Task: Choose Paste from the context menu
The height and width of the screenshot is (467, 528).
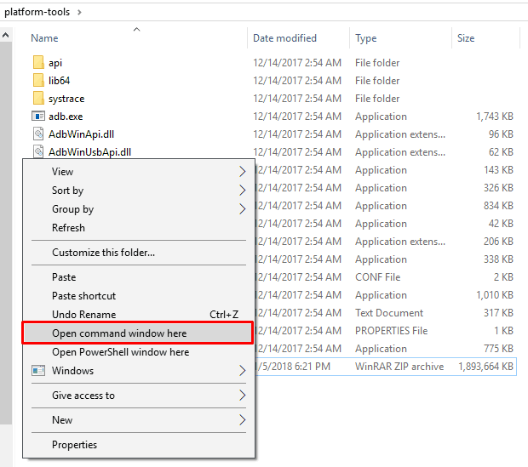Action: (137, 277)
